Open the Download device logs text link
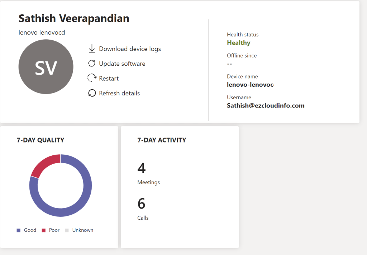The image size is (367, 255). [130, 49]
